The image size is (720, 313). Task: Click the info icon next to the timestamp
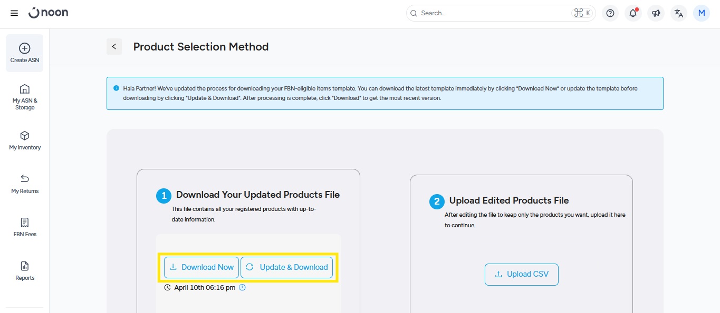[x=242, y=288]
